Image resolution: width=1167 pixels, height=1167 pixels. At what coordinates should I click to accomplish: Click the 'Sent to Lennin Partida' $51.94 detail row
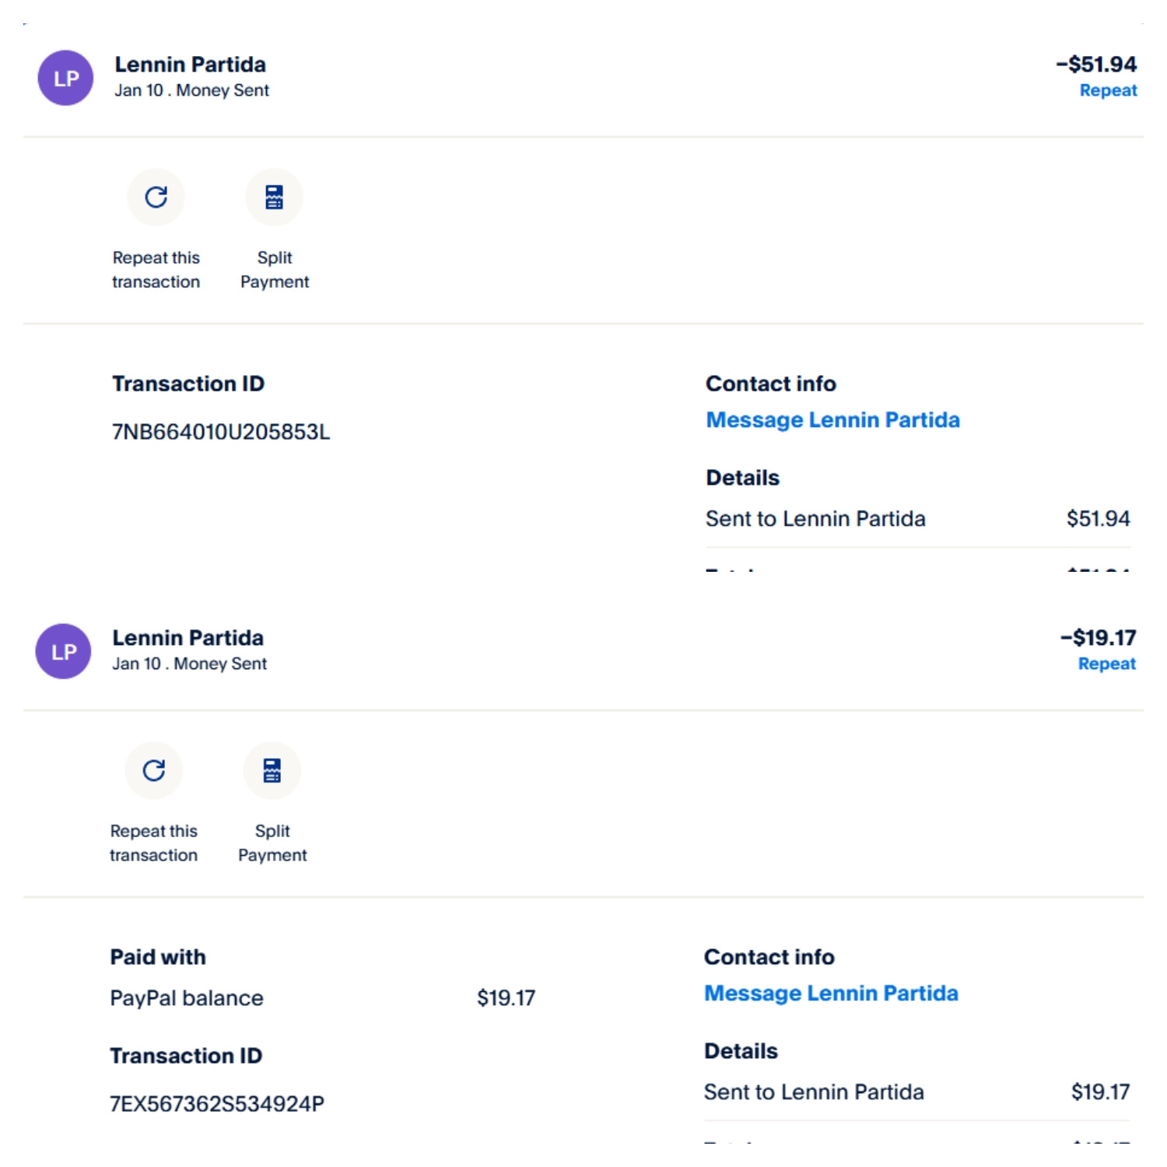click(815, 519)
